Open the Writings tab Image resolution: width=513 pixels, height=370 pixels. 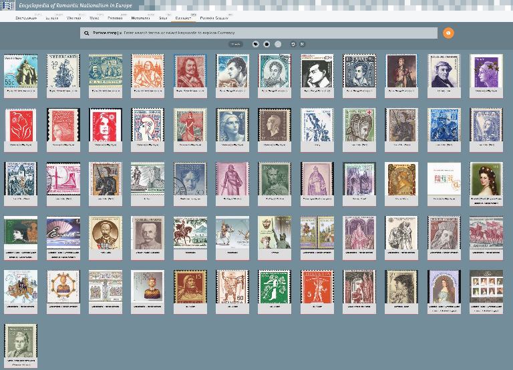tap(73, 18)
